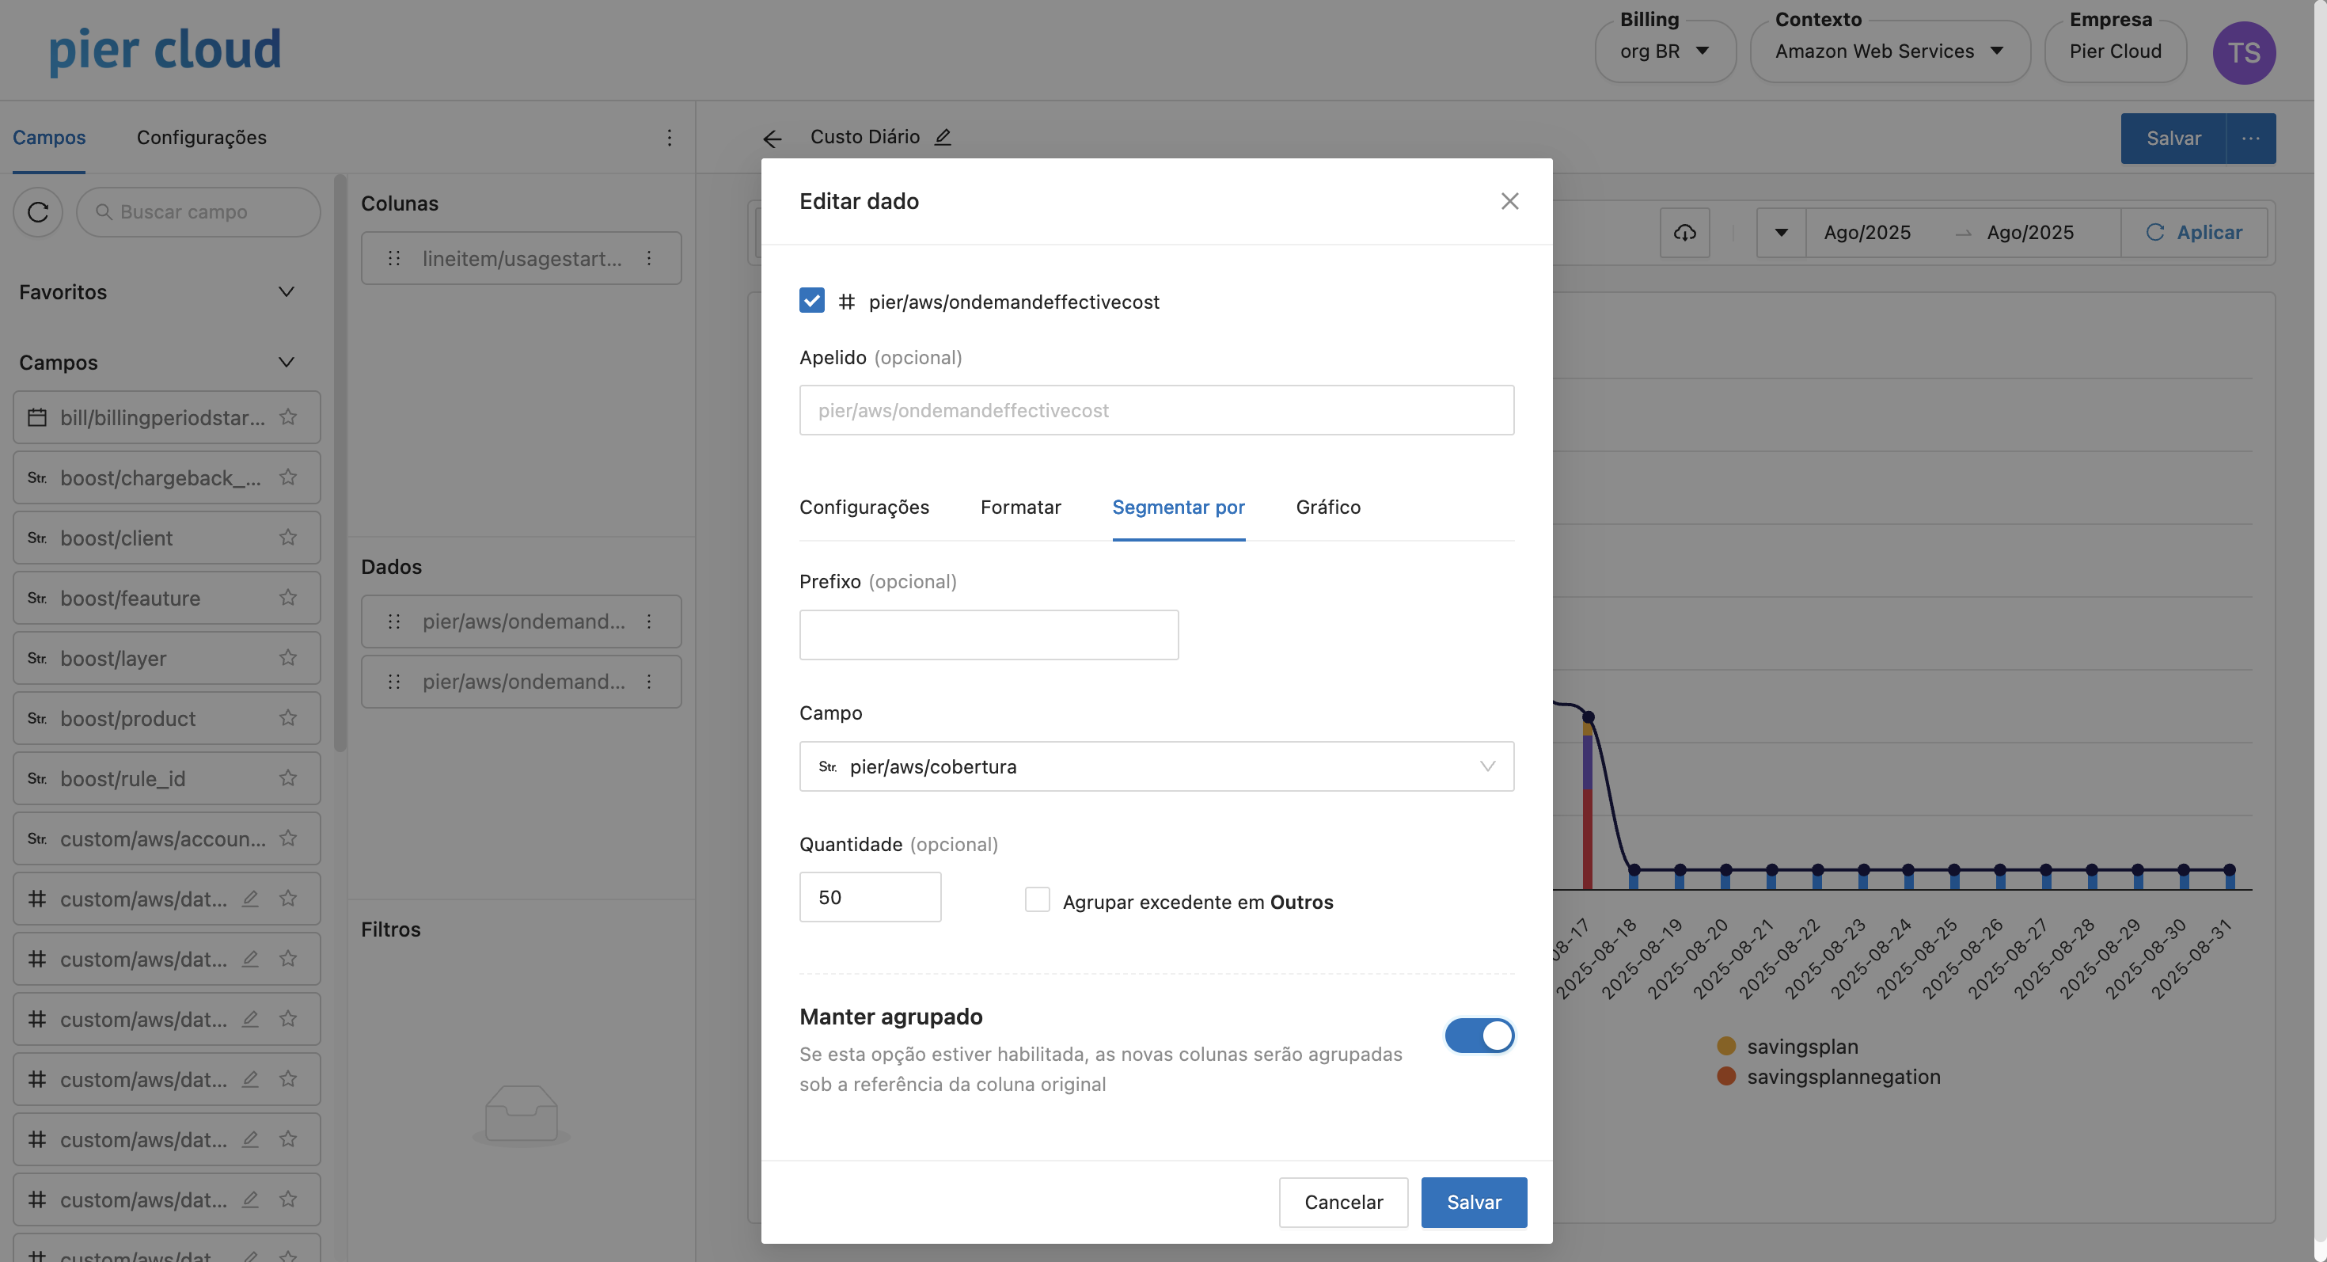The width and height of the screenshot is (2327, 1262).
Task: Enable Agrupar excedente em Outros checkbox
Action: [x=1037, y=899]
